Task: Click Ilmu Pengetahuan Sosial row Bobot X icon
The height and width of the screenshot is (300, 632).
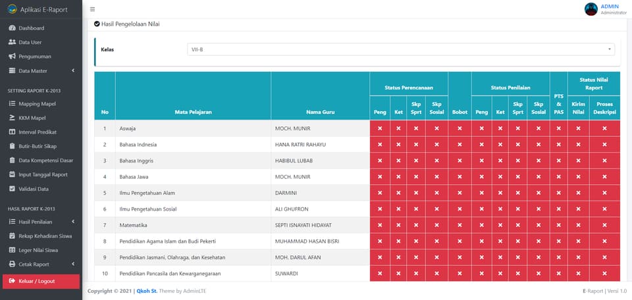Action: pyautogui.click(x=460, y=209)
